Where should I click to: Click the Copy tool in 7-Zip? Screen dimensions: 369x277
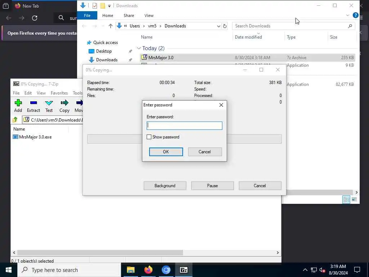point(64,106)
